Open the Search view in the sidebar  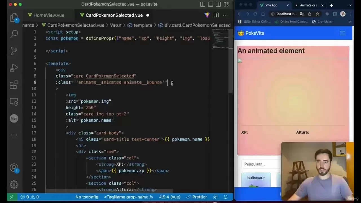(x=14, y=34)
